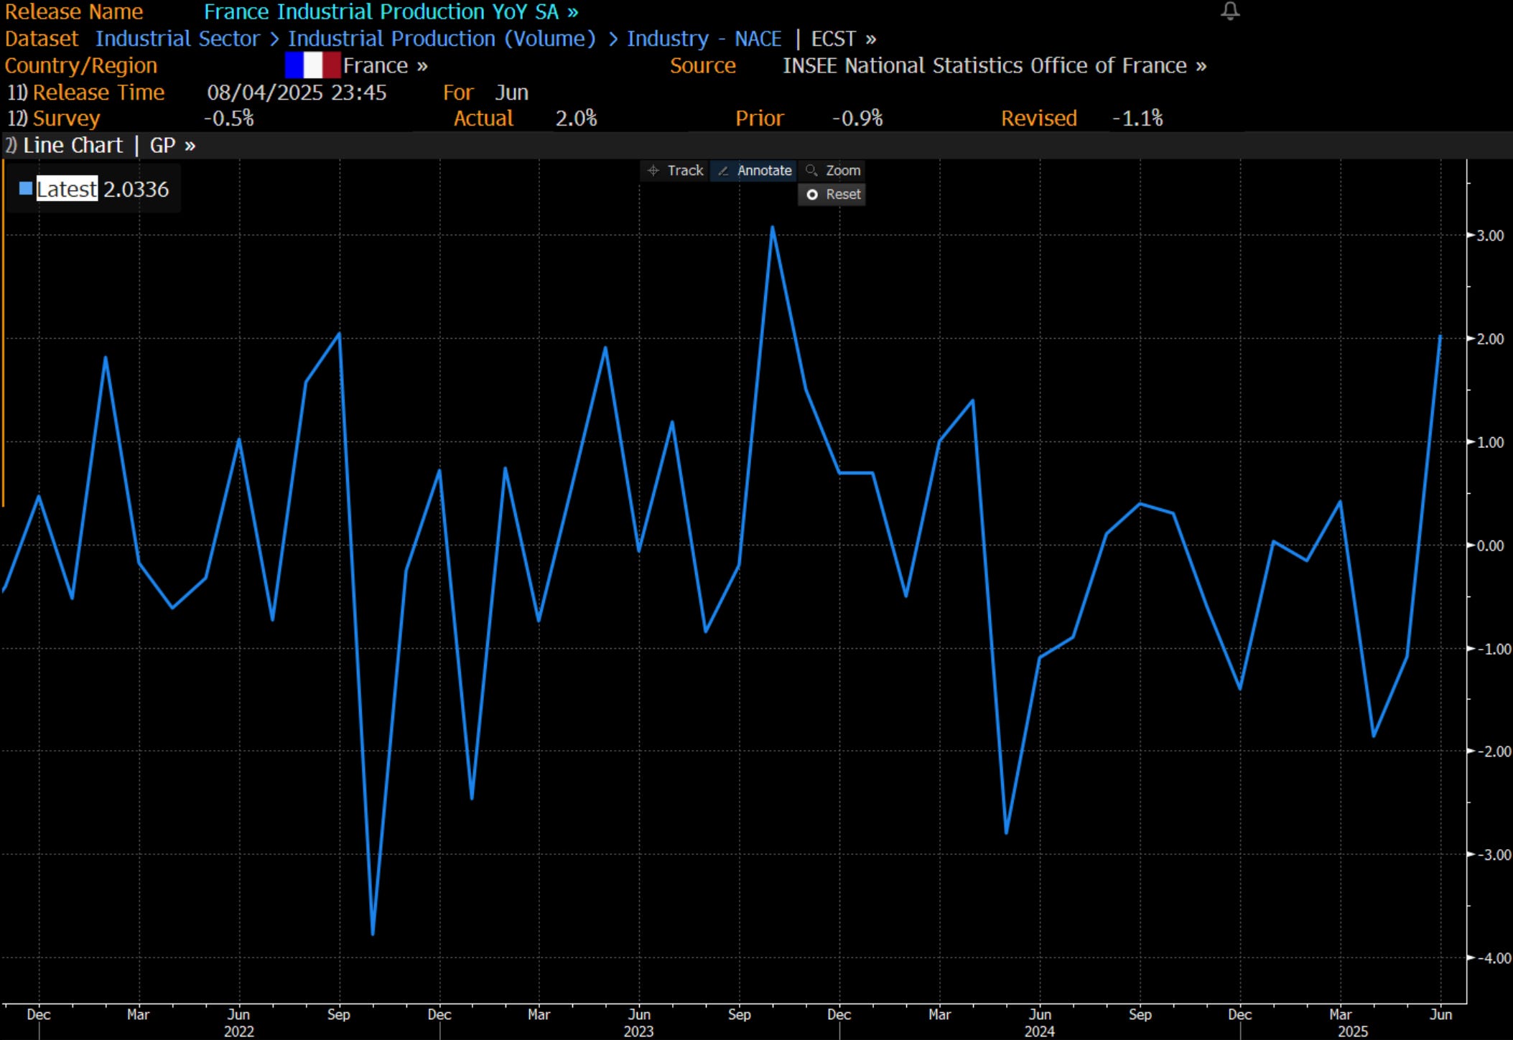Select the Zoom magnifier tool
Screen dimensions: 1513x1040
(833, 171)
